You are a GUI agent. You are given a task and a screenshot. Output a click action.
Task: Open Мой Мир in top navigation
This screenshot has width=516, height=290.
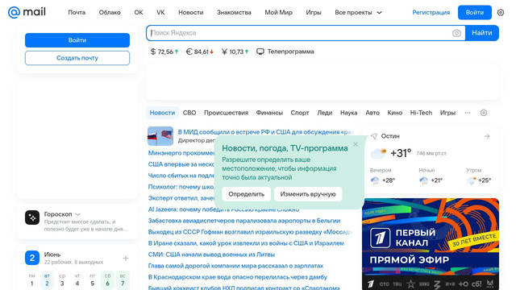click(x=278, y=13)
